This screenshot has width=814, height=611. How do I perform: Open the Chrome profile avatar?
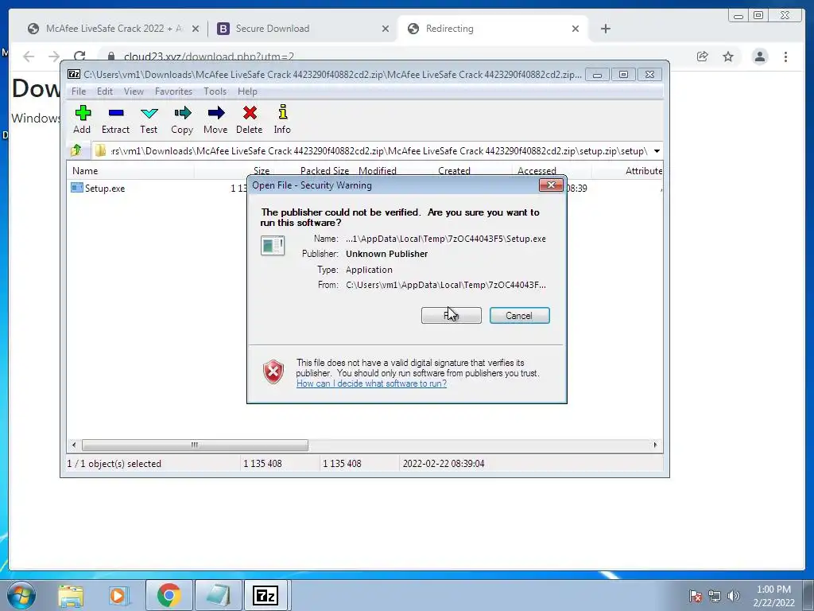(x=760, y=56)
